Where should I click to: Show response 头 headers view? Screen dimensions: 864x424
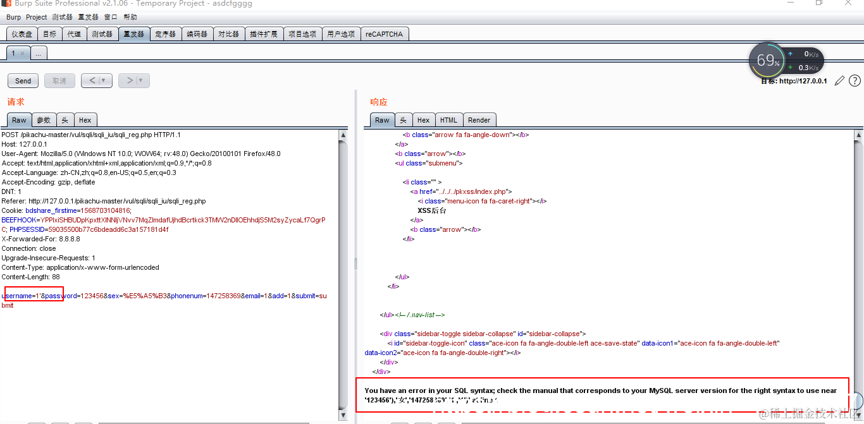pyautogui.click(x=404, y=120)
